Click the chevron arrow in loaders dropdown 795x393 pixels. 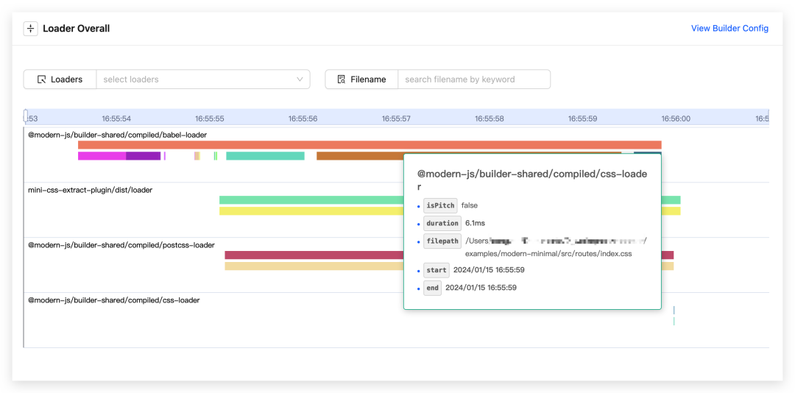pos(300,79)
